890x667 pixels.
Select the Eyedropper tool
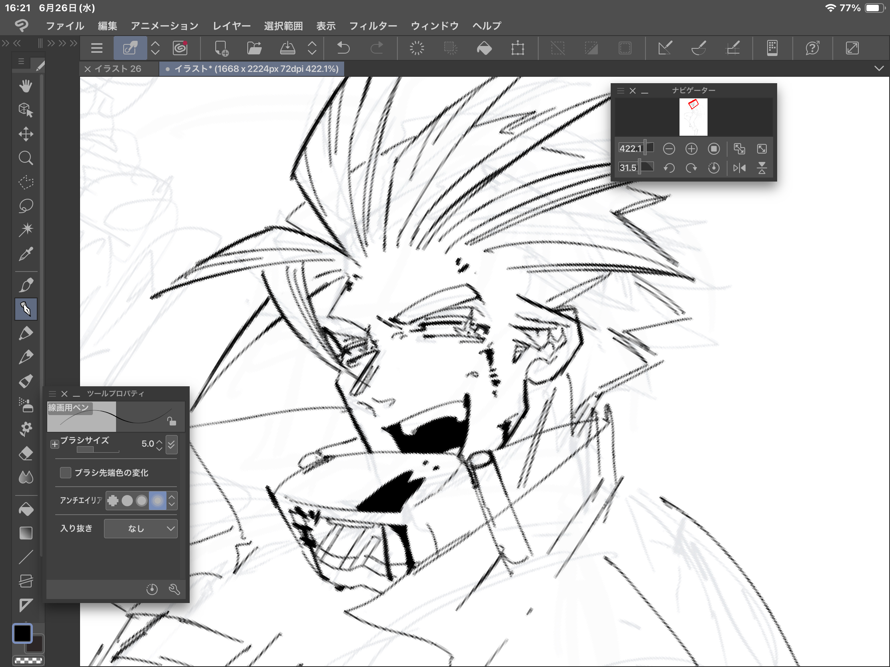pyautogui.click(x=26, y=254)
